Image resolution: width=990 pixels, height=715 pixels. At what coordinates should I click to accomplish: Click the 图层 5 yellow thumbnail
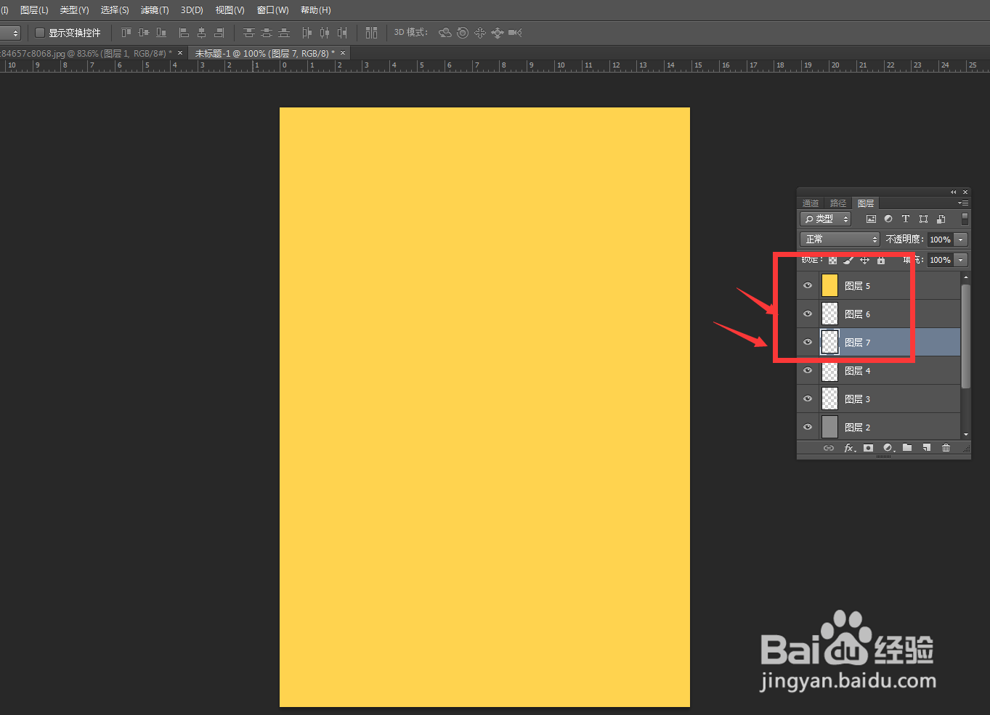click(x=829, y=285)
